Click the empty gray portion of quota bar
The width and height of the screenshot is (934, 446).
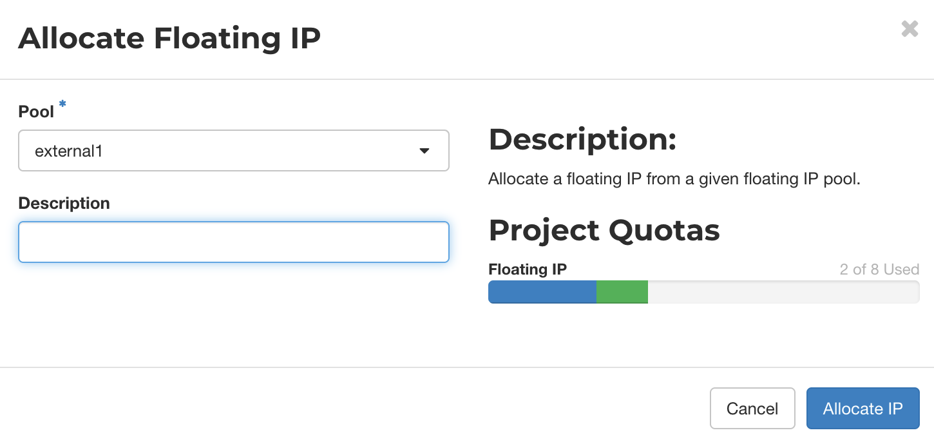click(783, 292)
